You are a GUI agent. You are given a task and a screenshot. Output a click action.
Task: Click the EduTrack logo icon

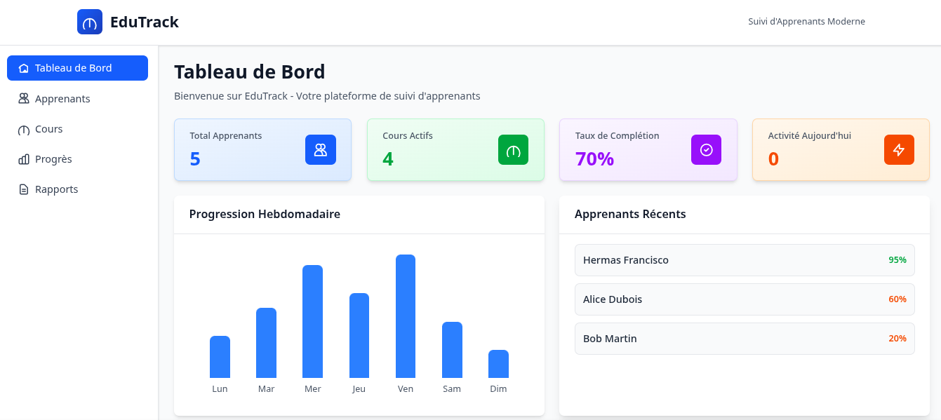coord(90,22)
